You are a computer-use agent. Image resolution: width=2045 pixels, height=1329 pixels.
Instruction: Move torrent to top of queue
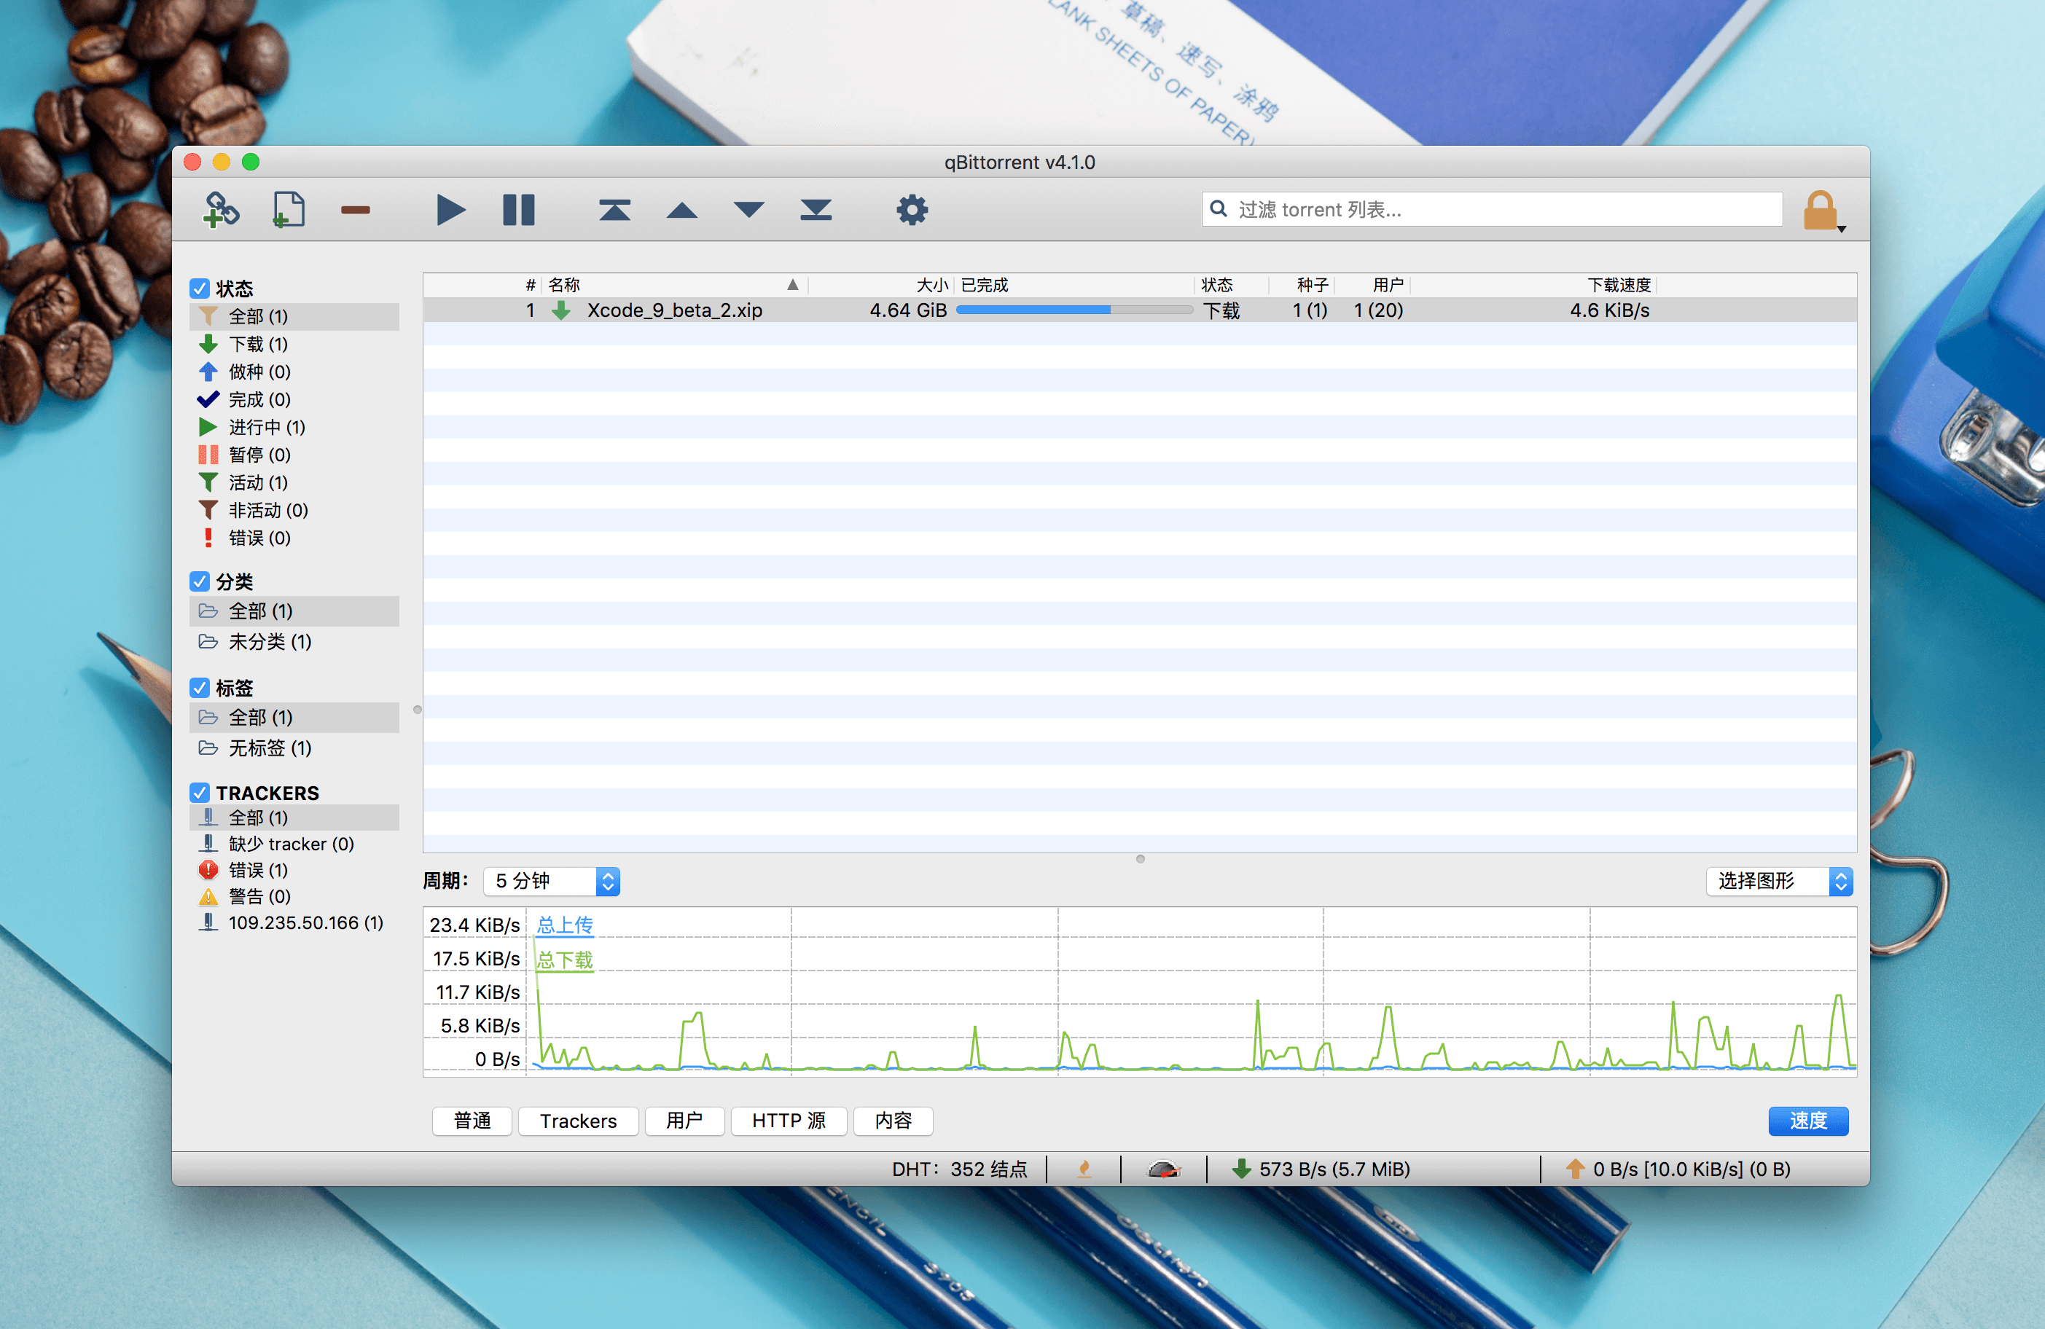pyautogui.click(x=614, y=210)
